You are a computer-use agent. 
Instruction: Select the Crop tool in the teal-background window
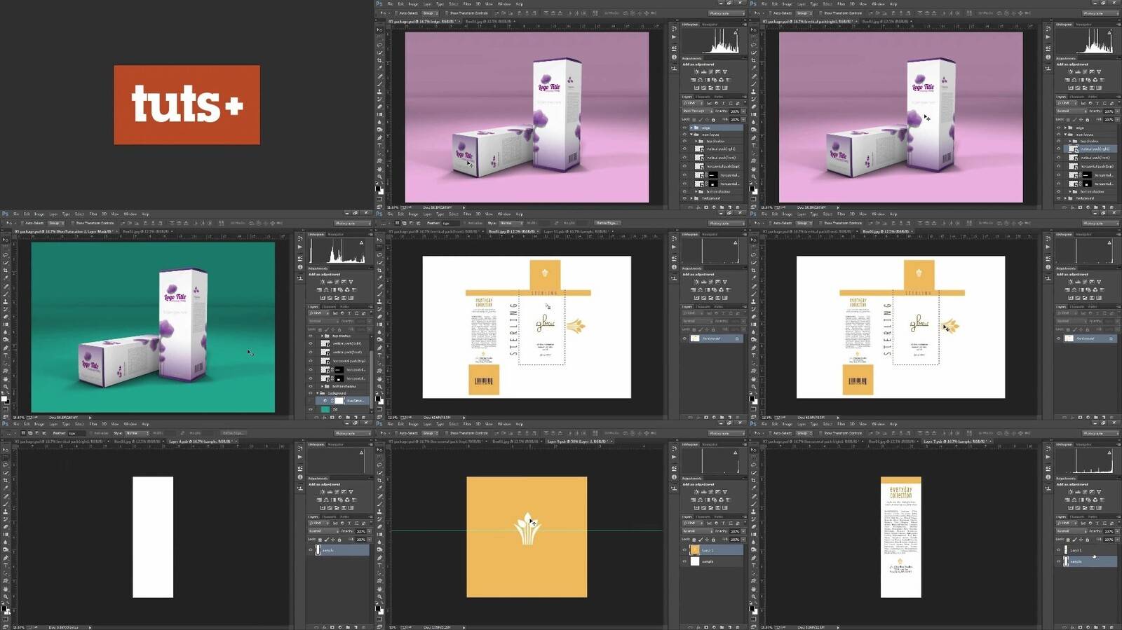[x=6, y=271]
